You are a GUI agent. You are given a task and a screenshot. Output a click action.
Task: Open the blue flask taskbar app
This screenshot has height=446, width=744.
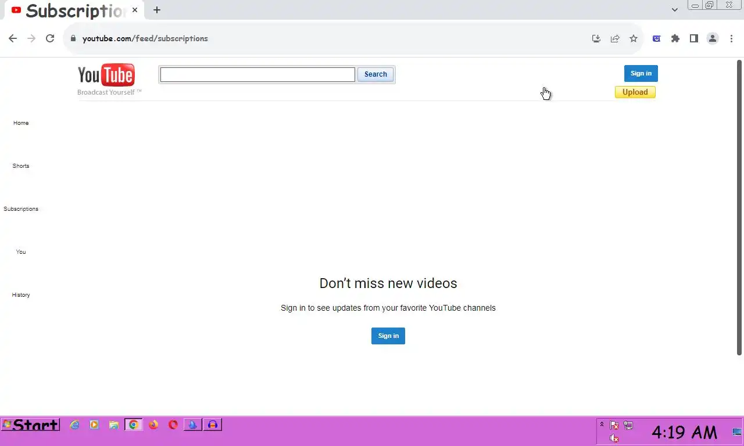[x=193, y=425]
